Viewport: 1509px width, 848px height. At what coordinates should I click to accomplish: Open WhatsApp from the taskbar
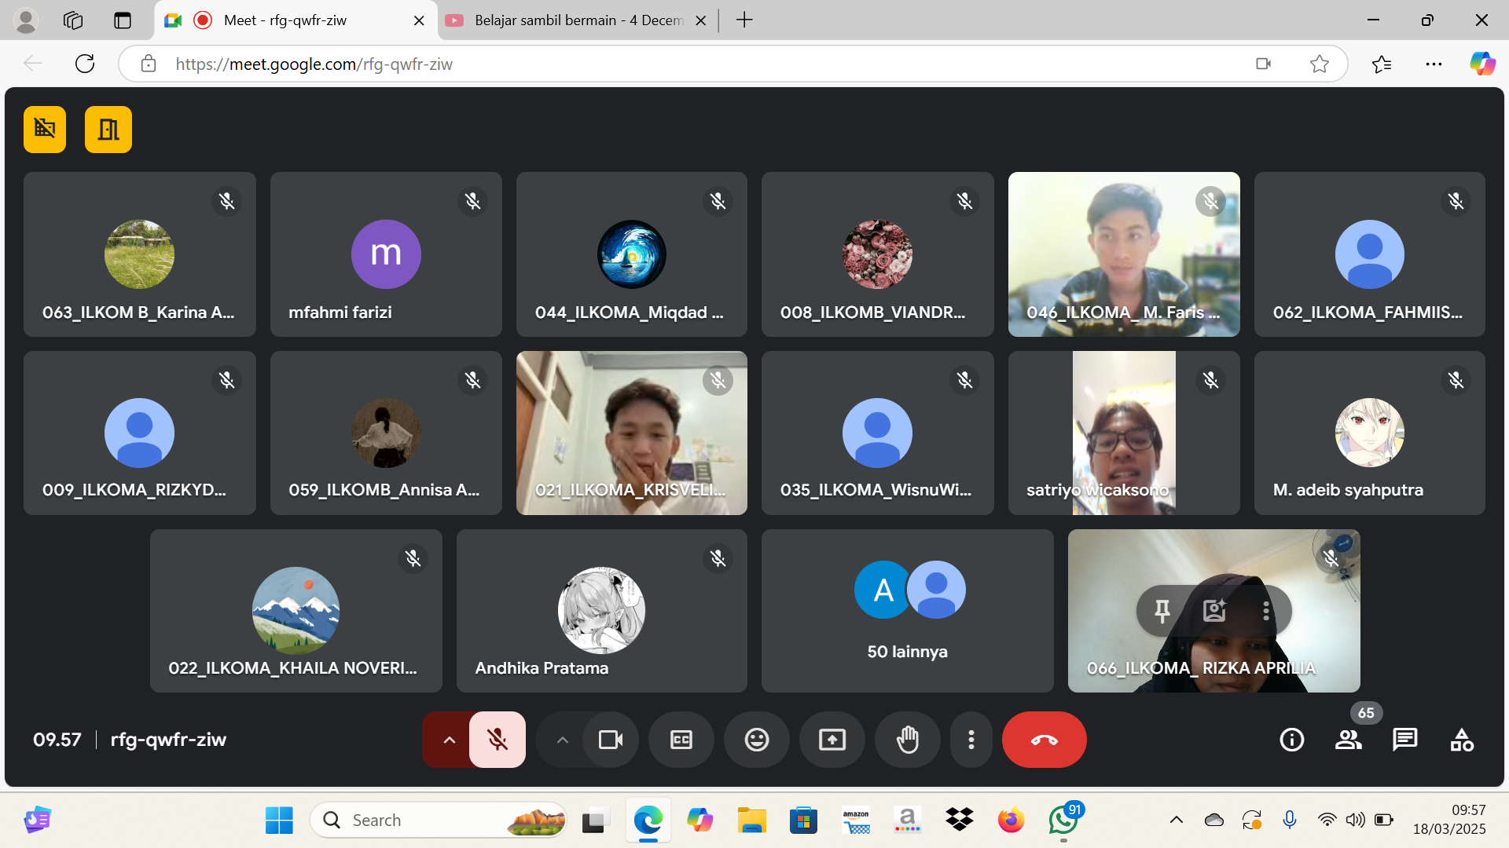[x=1063, y=821]
